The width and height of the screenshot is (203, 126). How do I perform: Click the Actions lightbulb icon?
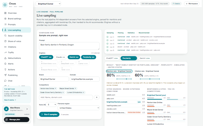click(5, 69)
